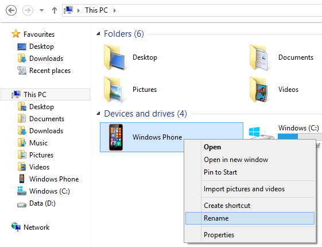This screenshot has width=322, height=247.
Task: Expand the chevron before This PC in the address bar
Action: (x=79, y=10)
